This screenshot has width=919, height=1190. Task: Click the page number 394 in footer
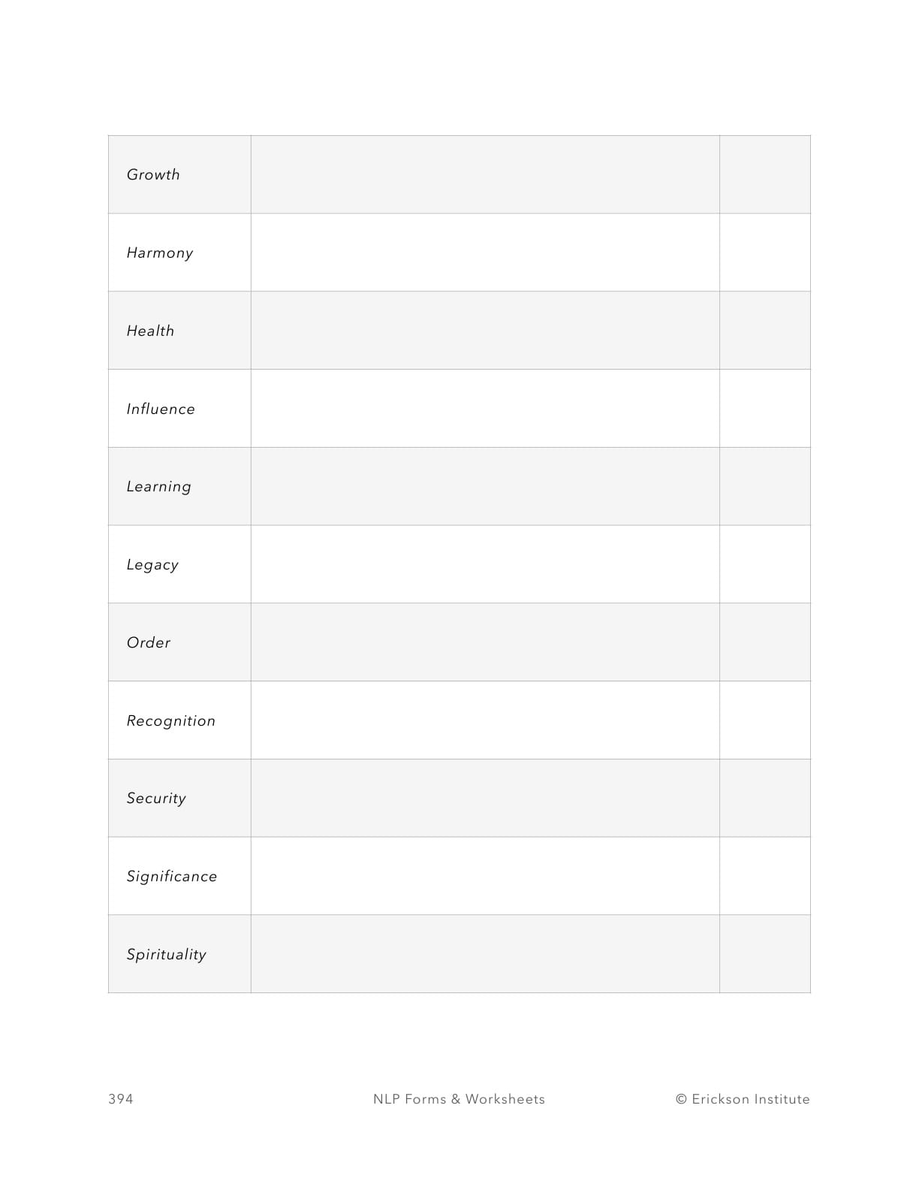click(121, 1099)
